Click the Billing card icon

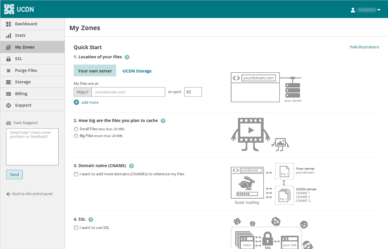point(9,94)
